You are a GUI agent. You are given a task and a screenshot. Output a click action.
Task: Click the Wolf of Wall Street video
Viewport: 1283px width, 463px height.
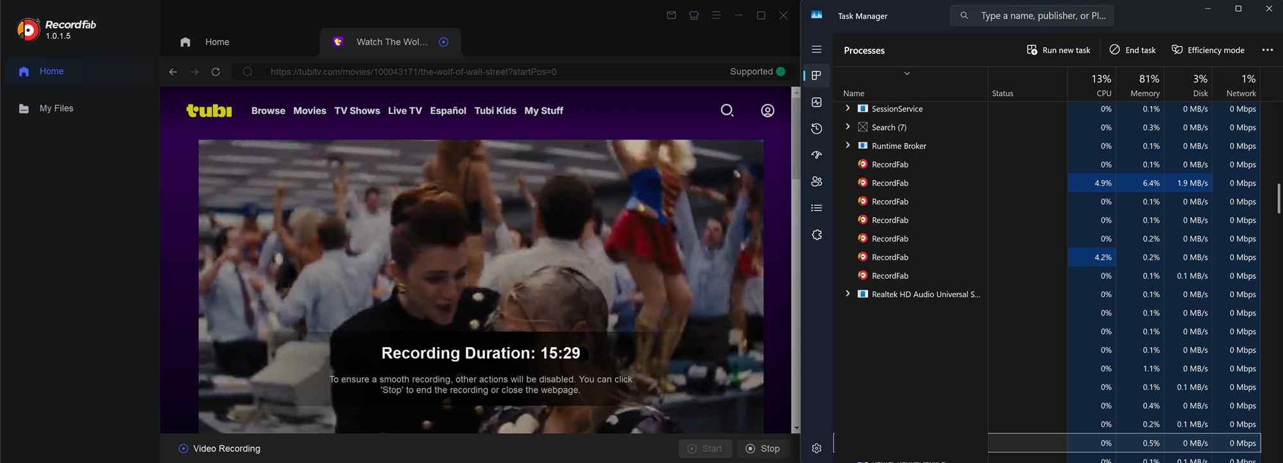[x=481, y=286]
